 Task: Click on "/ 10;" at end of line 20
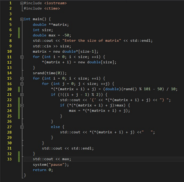pyautogui.click(x=172, y=89)
